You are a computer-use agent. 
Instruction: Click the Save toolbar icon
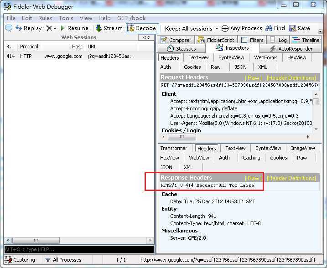pyautogui.click(x=293, y=28)
